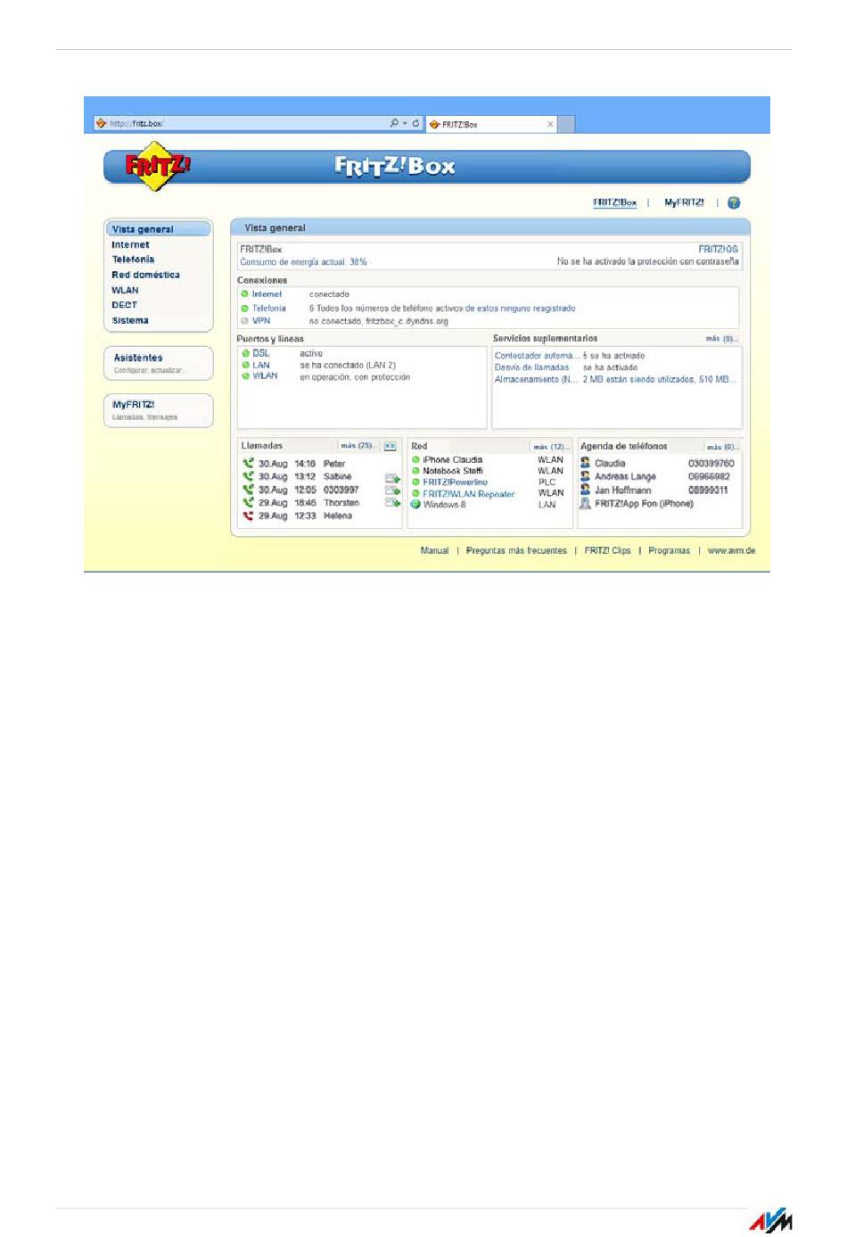Click 'más (12)' in the Red panel
This screenshot has height=1237, width=847.
pyautogui.click(x=550, y=447)
